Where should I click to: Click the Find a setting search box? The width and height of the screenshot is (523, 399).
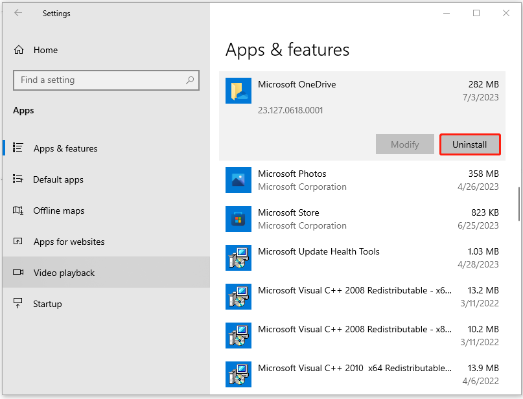point(97,80)
